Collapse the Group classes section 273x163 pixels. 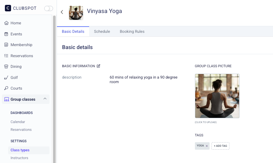click(45, 99)
